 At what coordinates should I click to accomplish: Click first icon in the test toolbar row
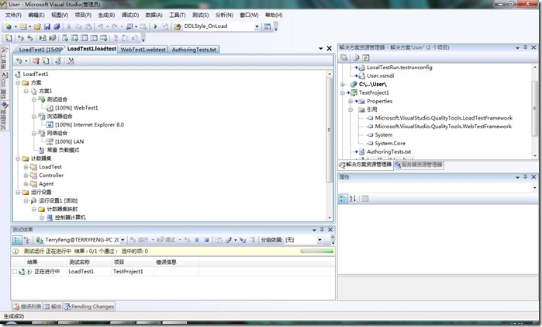(x=9, y=38)
